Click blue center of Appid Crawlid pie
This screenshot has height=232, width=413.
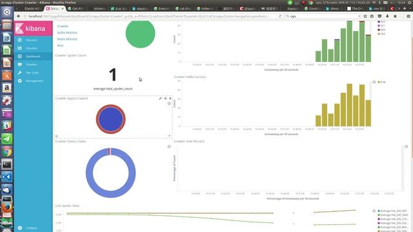pyautogui.click(x=110, y=119)
